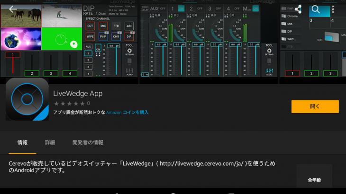
Task: Open the partially visible third screenshot
Action: click(x=313, y=41)
